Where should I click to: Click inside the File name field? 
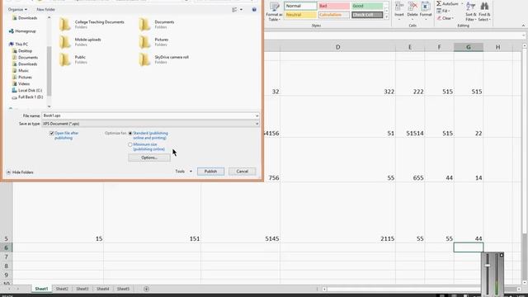pos(148,115)
